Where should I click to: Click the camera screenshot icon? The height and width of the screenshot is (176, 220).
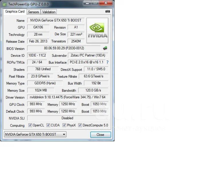[108, 11]
